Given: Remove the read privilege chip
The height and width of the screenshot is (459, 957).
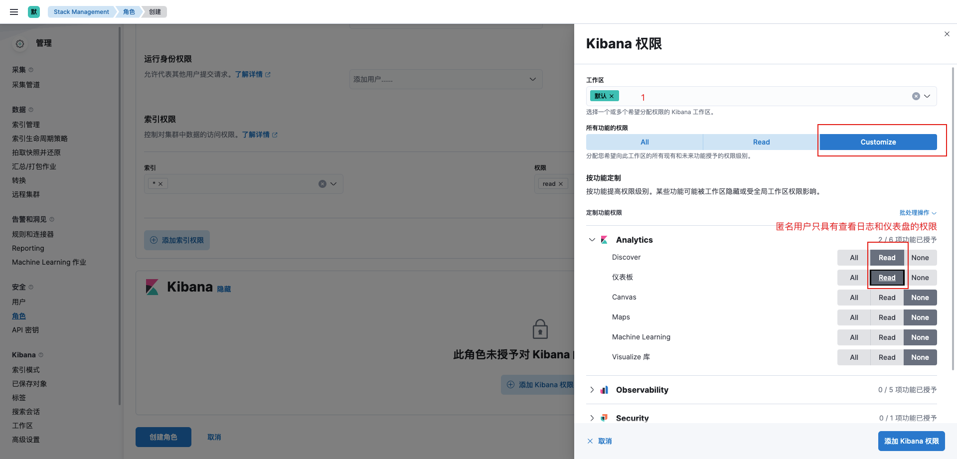Looking at the screenshot, I should (561, 184).
